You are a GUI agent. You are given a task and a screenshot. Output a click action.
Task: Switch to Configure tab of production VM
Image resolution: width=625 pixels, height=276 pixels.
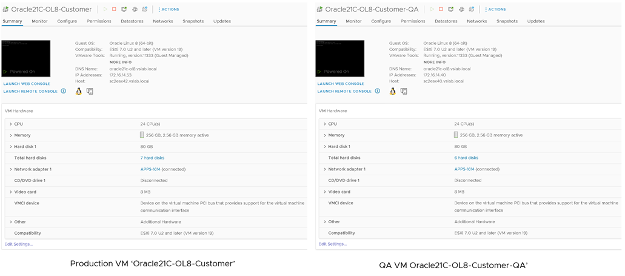coord(67,21)
